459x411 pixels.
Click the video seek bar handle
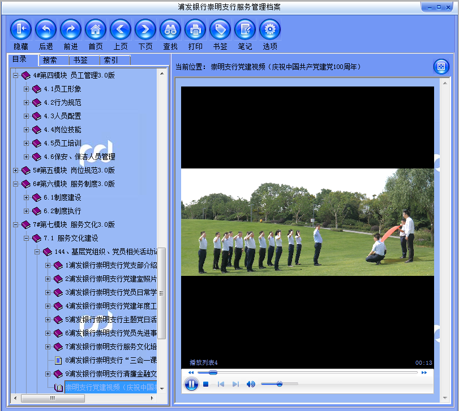click(x=213, y=373)
